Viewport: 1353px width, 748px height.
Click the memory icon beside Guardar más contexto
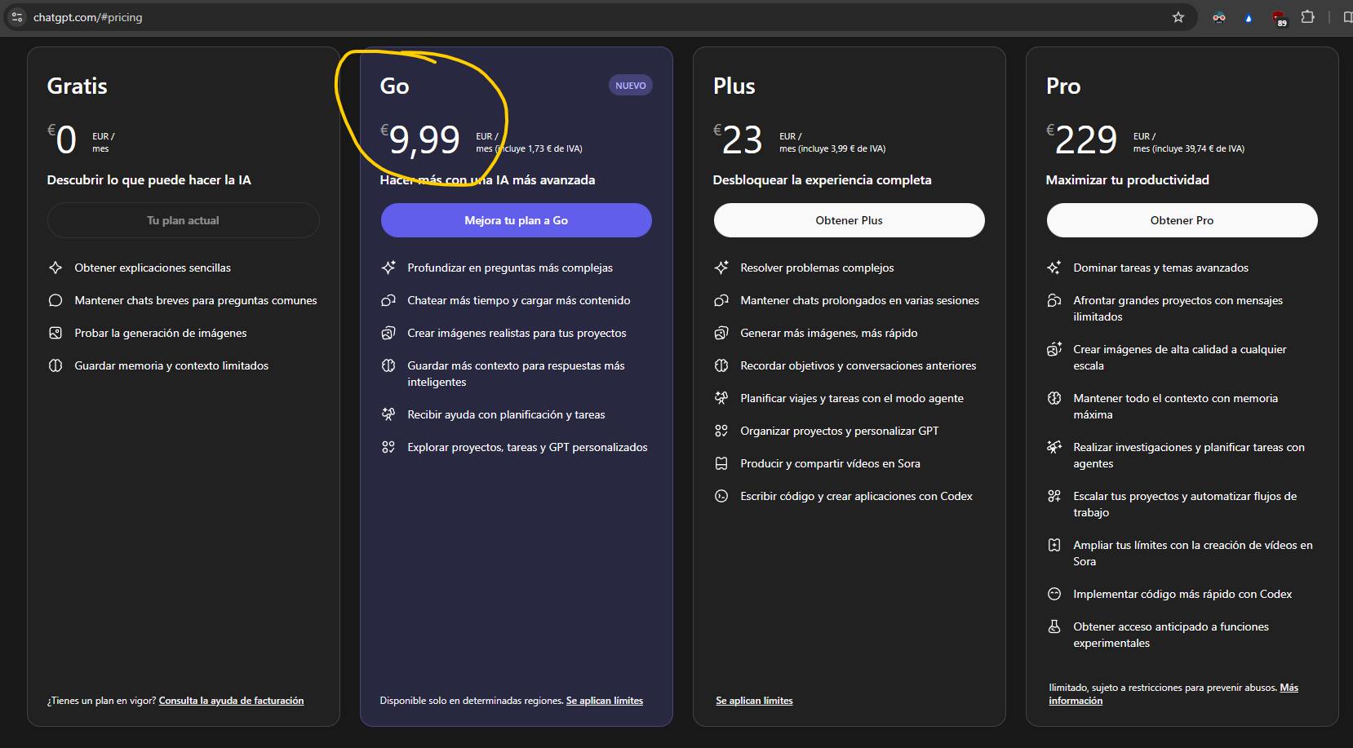[x=388, y=365]
